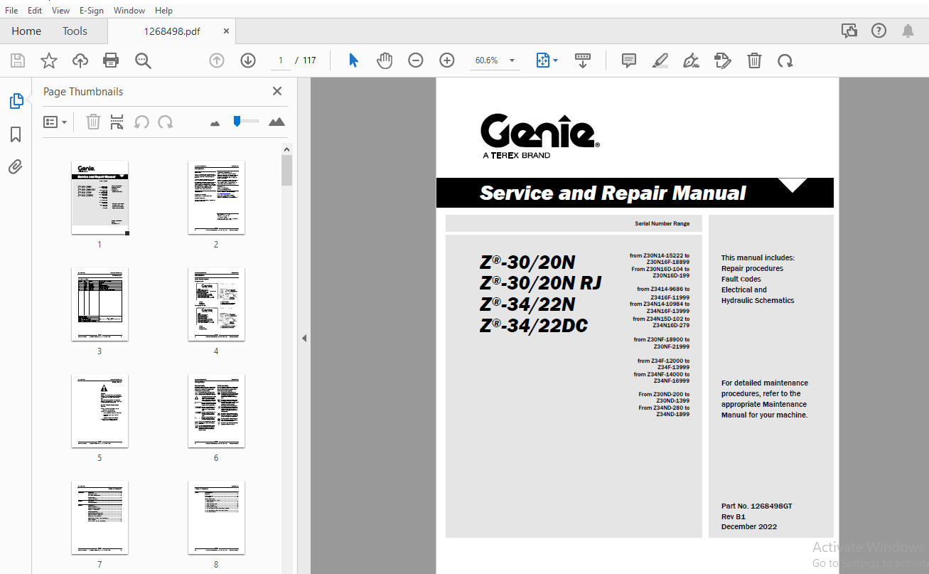This screenshot has width=929, height=574.
Task: Collapse the navigation pane arrow
Action: [x=304, y=338]
